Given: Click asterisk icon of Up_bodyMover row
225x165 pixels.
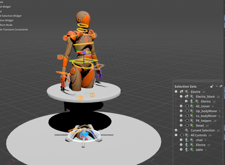Looking at the screenshot, I should click(x=192, y=111).
